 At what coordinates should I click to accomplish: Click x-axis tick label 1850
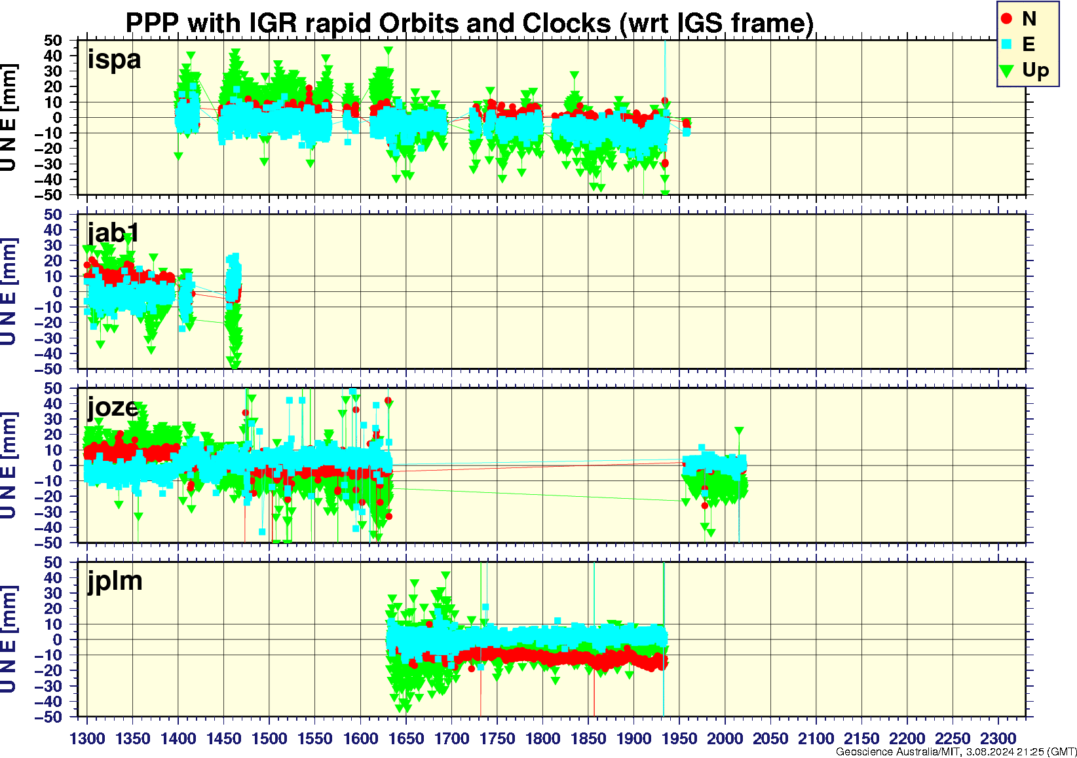[588, 739]
